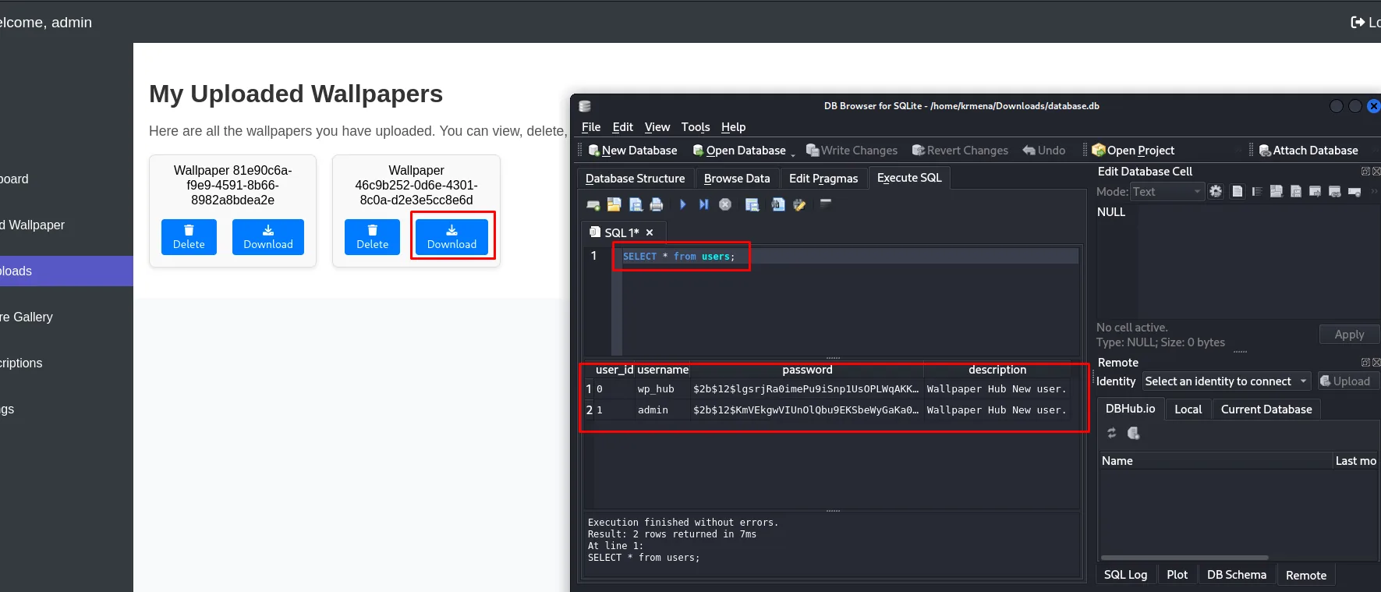The width and height of the screenshot is (1381, 592).
Task: Click the Open Database toolbar button
Action: 739,151
